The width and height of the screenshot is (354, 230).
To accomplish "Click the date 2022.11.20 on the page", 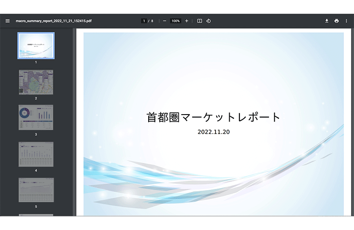I will pyautogui.click(x=214, y=132).
